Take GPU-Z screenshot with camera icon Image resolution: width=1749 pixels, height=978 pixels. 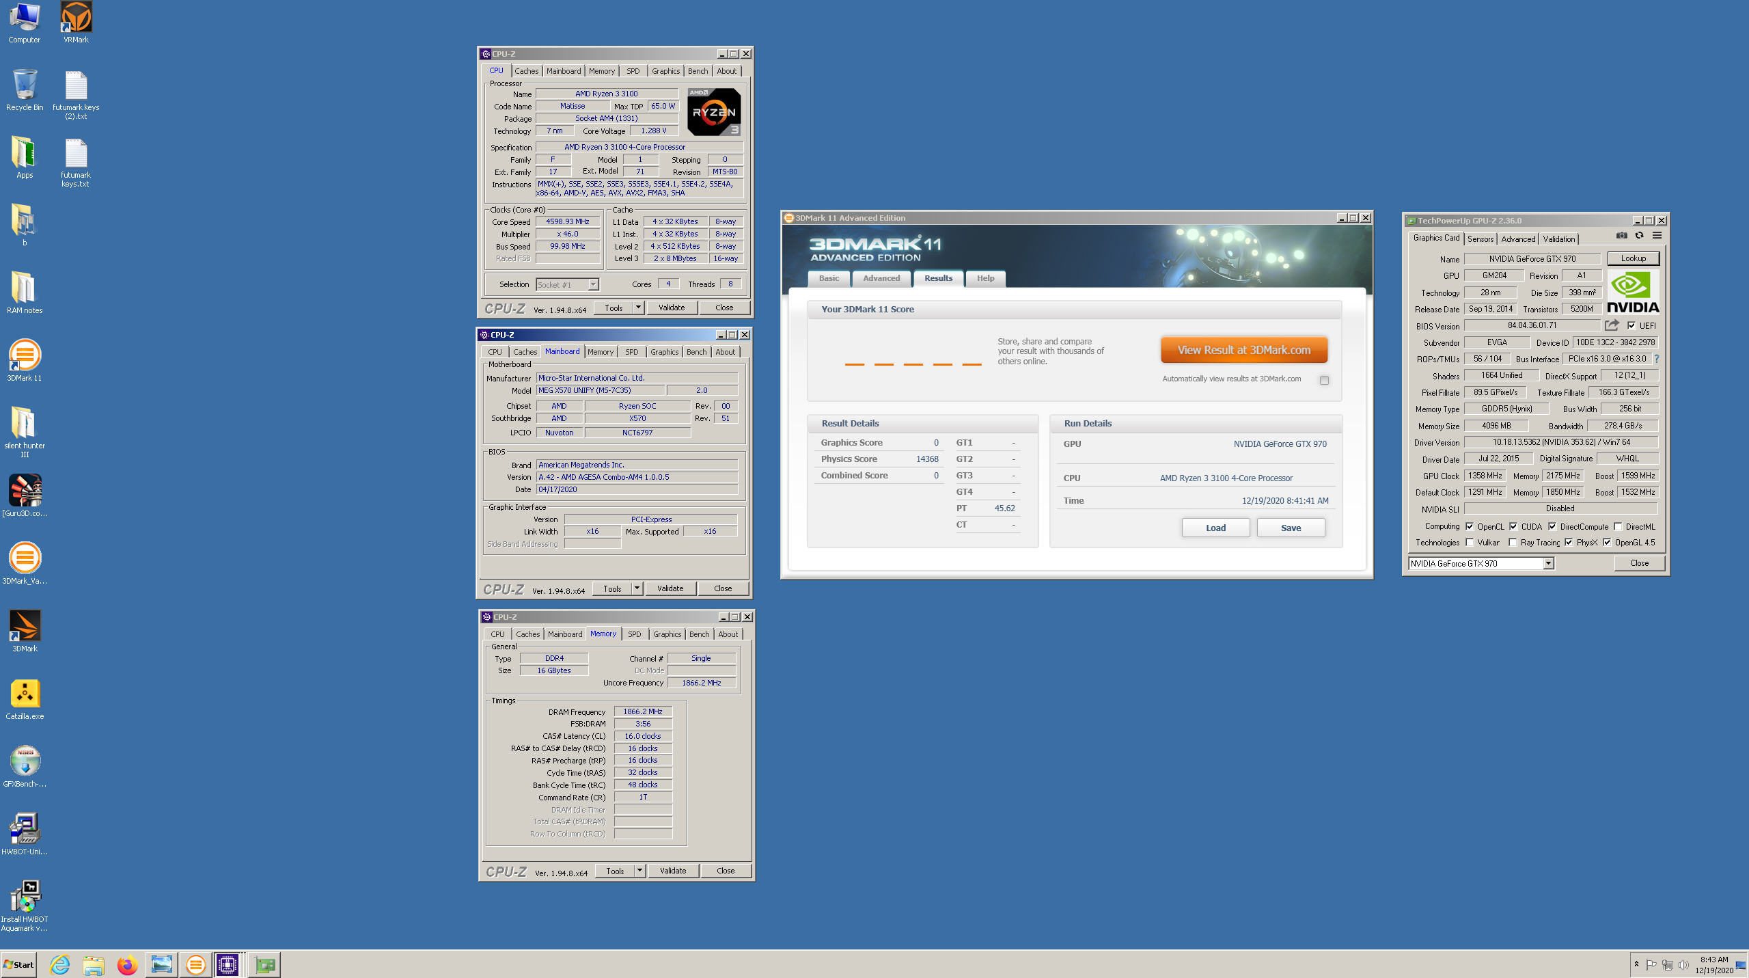[1622, 236]
